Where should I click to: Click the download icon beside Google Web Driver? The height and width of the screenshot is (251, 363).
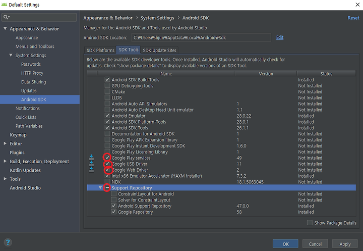[91, 170]
